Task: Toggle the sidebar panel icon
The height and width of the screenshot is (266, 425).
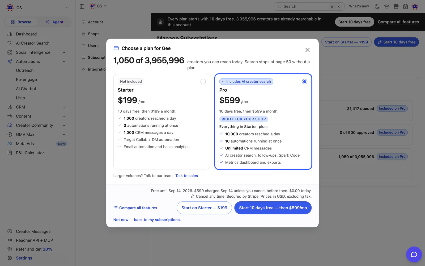Action: click(x=82, y=6)
